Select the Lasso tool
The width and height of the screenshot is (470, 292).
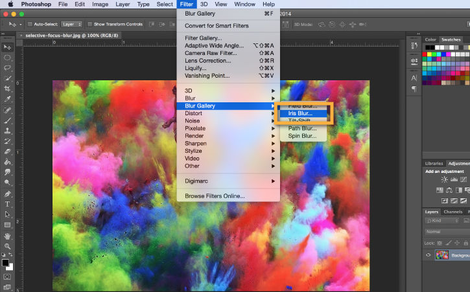point(7,67)
